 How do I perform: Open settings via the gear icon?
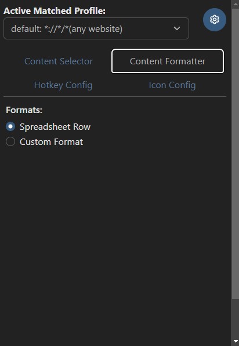click(214, 20)
